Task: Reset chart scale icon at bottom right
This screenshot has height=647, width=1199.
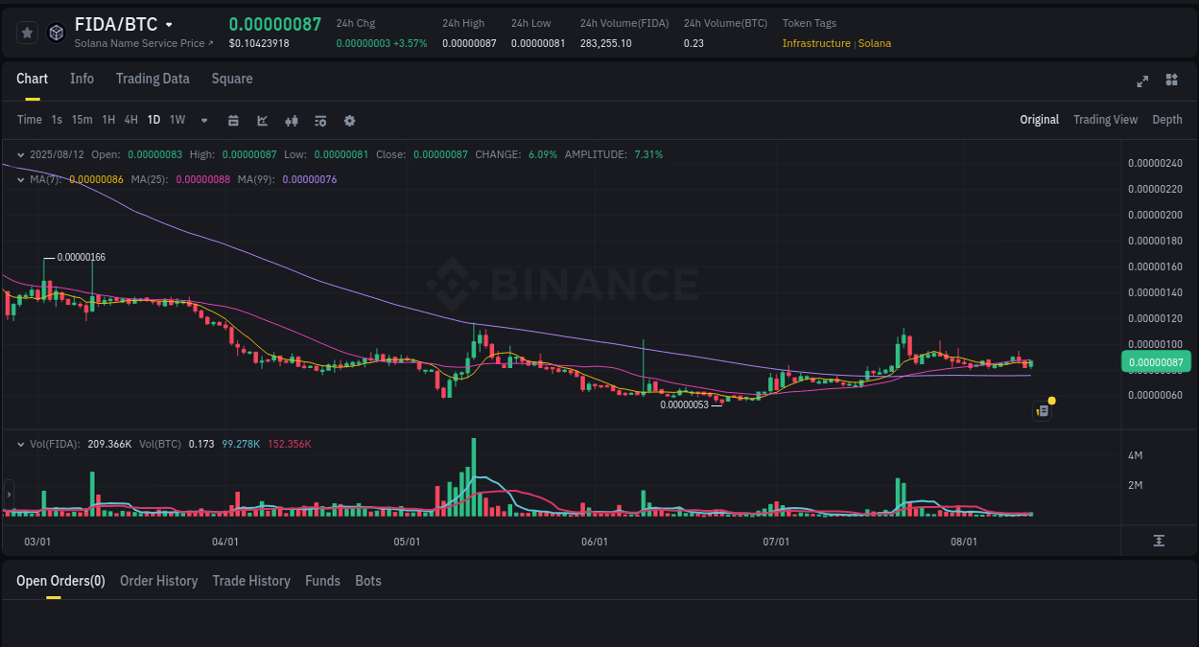Action: click(x=1159, y=541)
